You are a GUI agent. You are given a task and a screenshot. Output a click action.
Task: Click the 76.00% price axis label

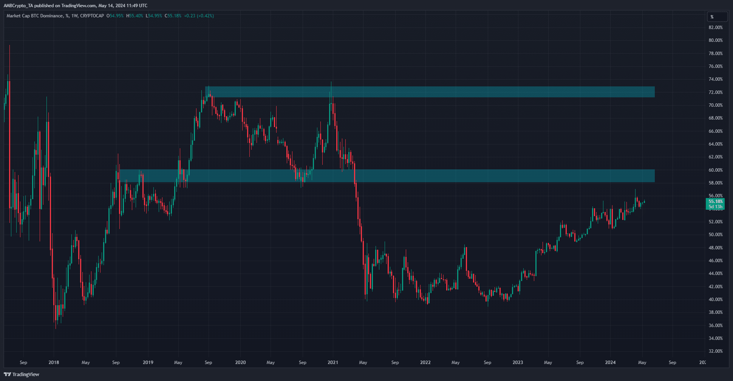pos(716,66)
